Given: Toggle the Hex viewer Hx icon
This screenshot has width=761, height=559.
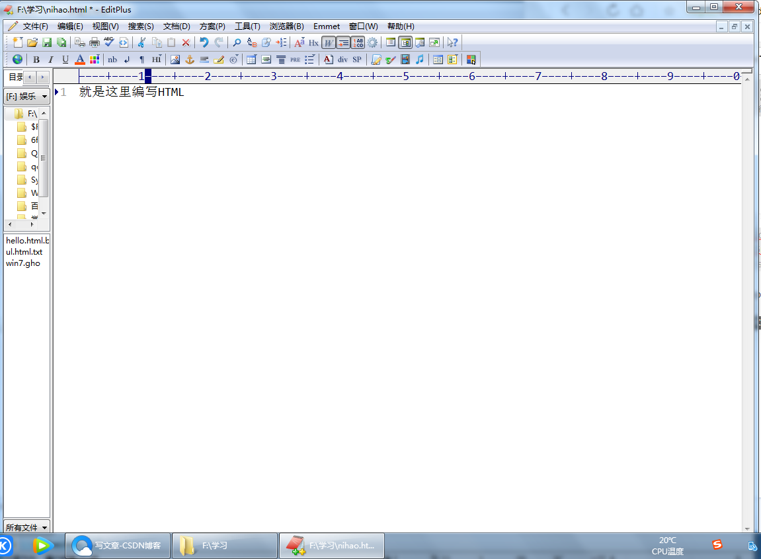Looking at the screenshot, I should (x=313, y=43).
